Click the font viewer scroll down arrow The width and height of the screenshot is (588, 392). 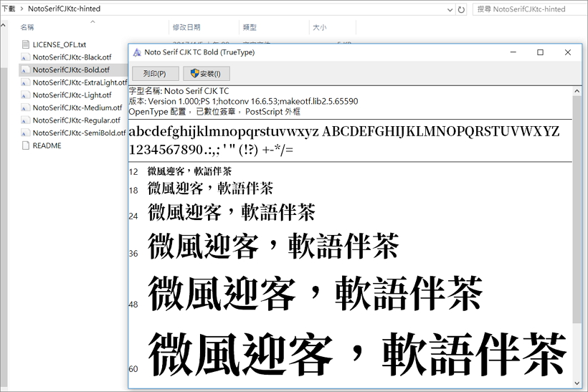(577, 383)
